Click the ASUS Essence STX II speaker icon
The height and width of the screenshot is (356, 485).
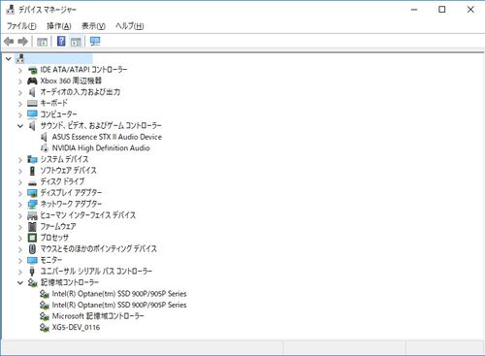(44, 137)
